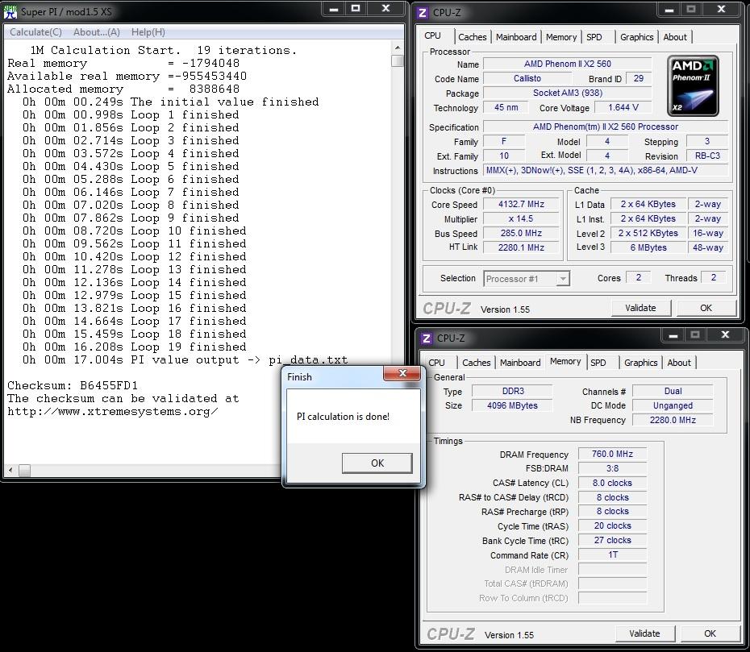Click the Checksum: B6455FD1 line
Image resolution: width=750 pixels, height=652 pixels.
pos(73,386)
